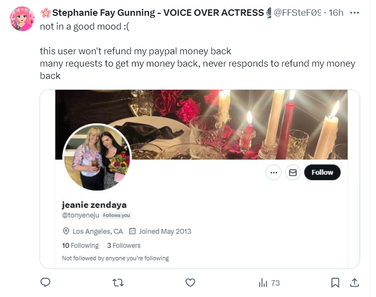376x297 pixels.
Task: Open the 10 Following list
Action: [x=80, y=245]
